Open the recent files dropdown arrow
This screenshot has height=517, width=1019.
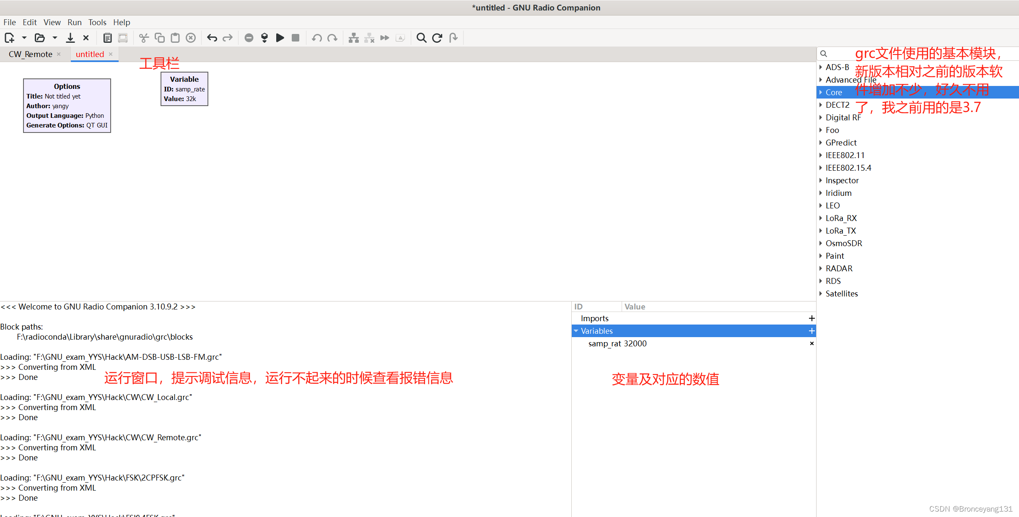click(54, 38)
